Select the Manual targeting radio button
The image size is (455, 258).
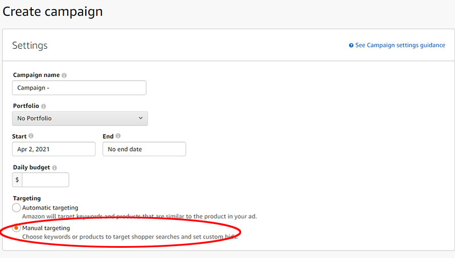point(16,228)
